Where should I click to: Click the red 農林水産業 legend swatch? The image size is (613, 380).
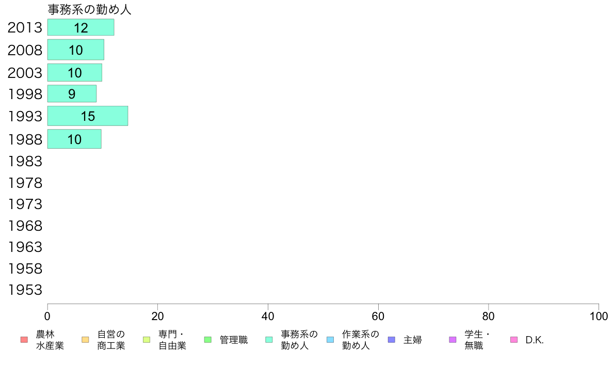click(x=24, y=340)
